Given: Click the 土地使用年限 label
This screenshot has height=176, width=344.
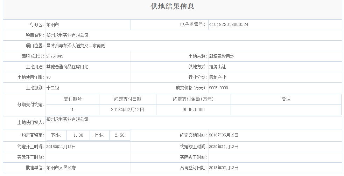Looking at the screenshot, I should (x=31, y=77).
